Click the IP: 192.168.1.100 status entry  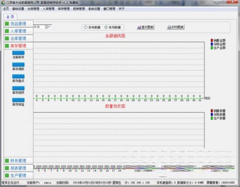click(137, 183)
